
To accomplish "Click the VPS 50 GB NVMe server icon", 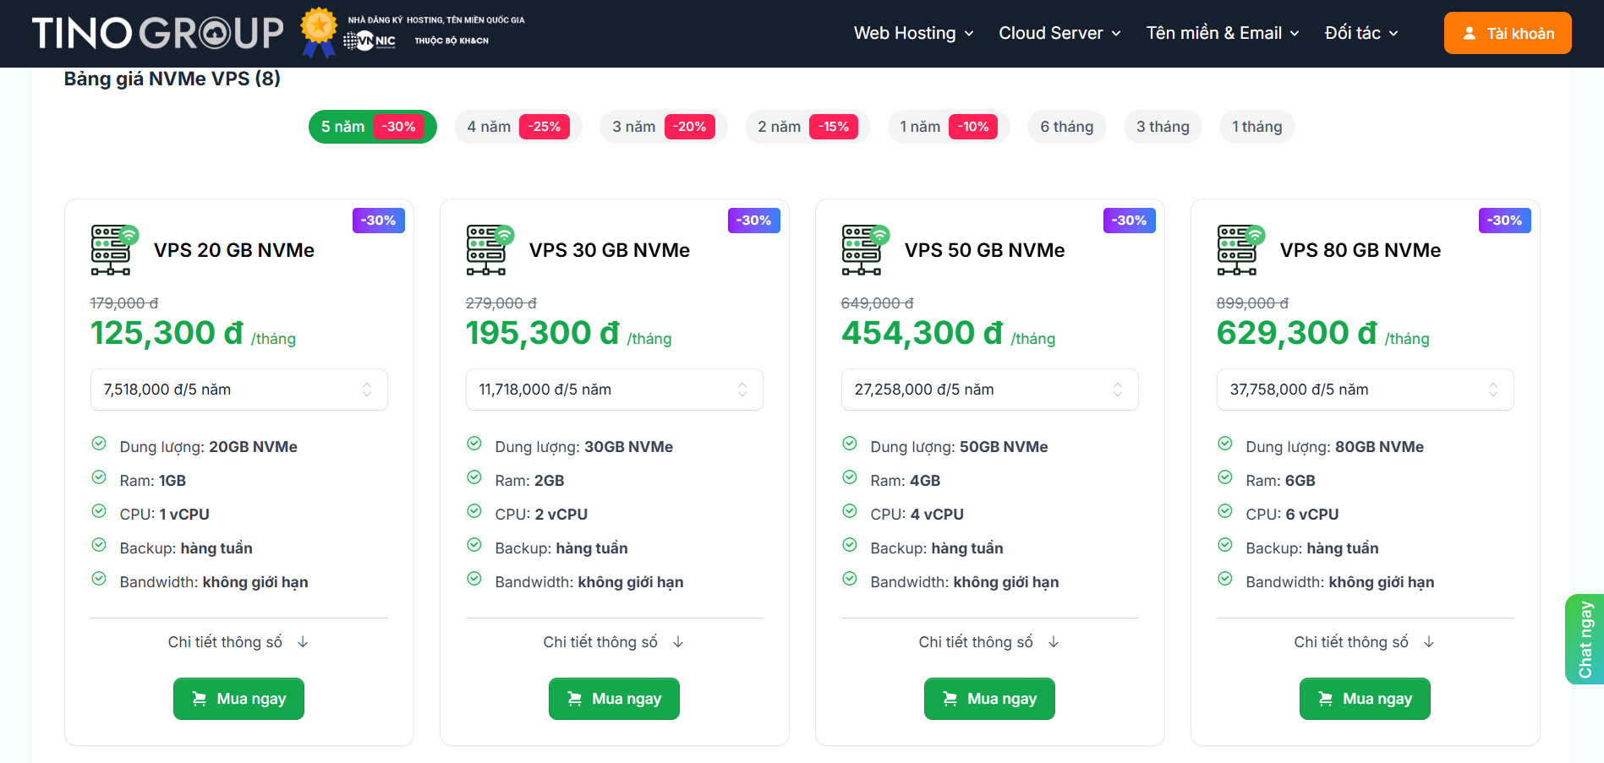I will 865,249.
